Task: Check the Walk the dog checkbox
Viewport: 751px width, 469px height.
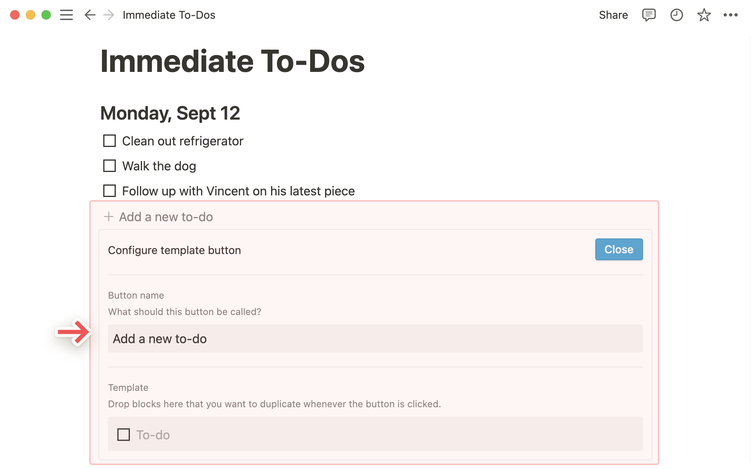Action: pos(110,166)
